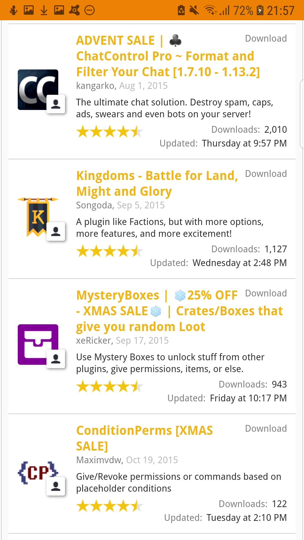Download the MysteryBoxes plugin
The image size is (304, 540).
point(266,293)
